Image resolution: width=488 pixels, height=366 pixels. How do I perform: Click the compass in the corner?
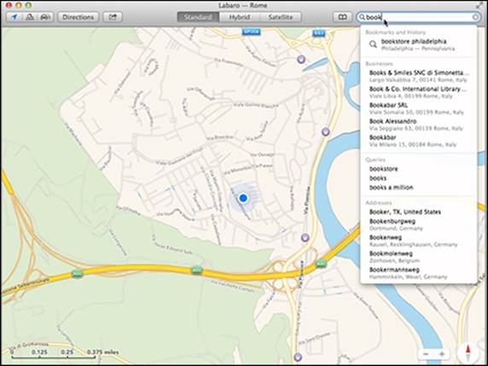(x=468, y=352)
